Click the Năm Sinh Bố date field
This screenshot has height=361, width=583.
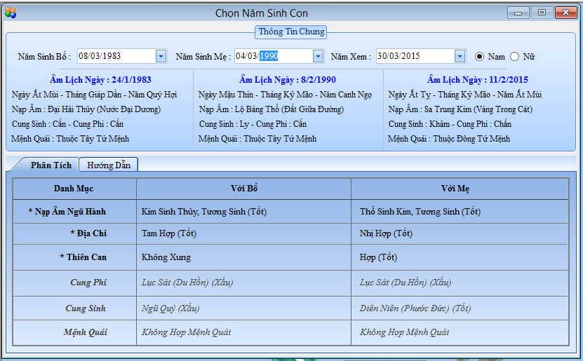115,57
